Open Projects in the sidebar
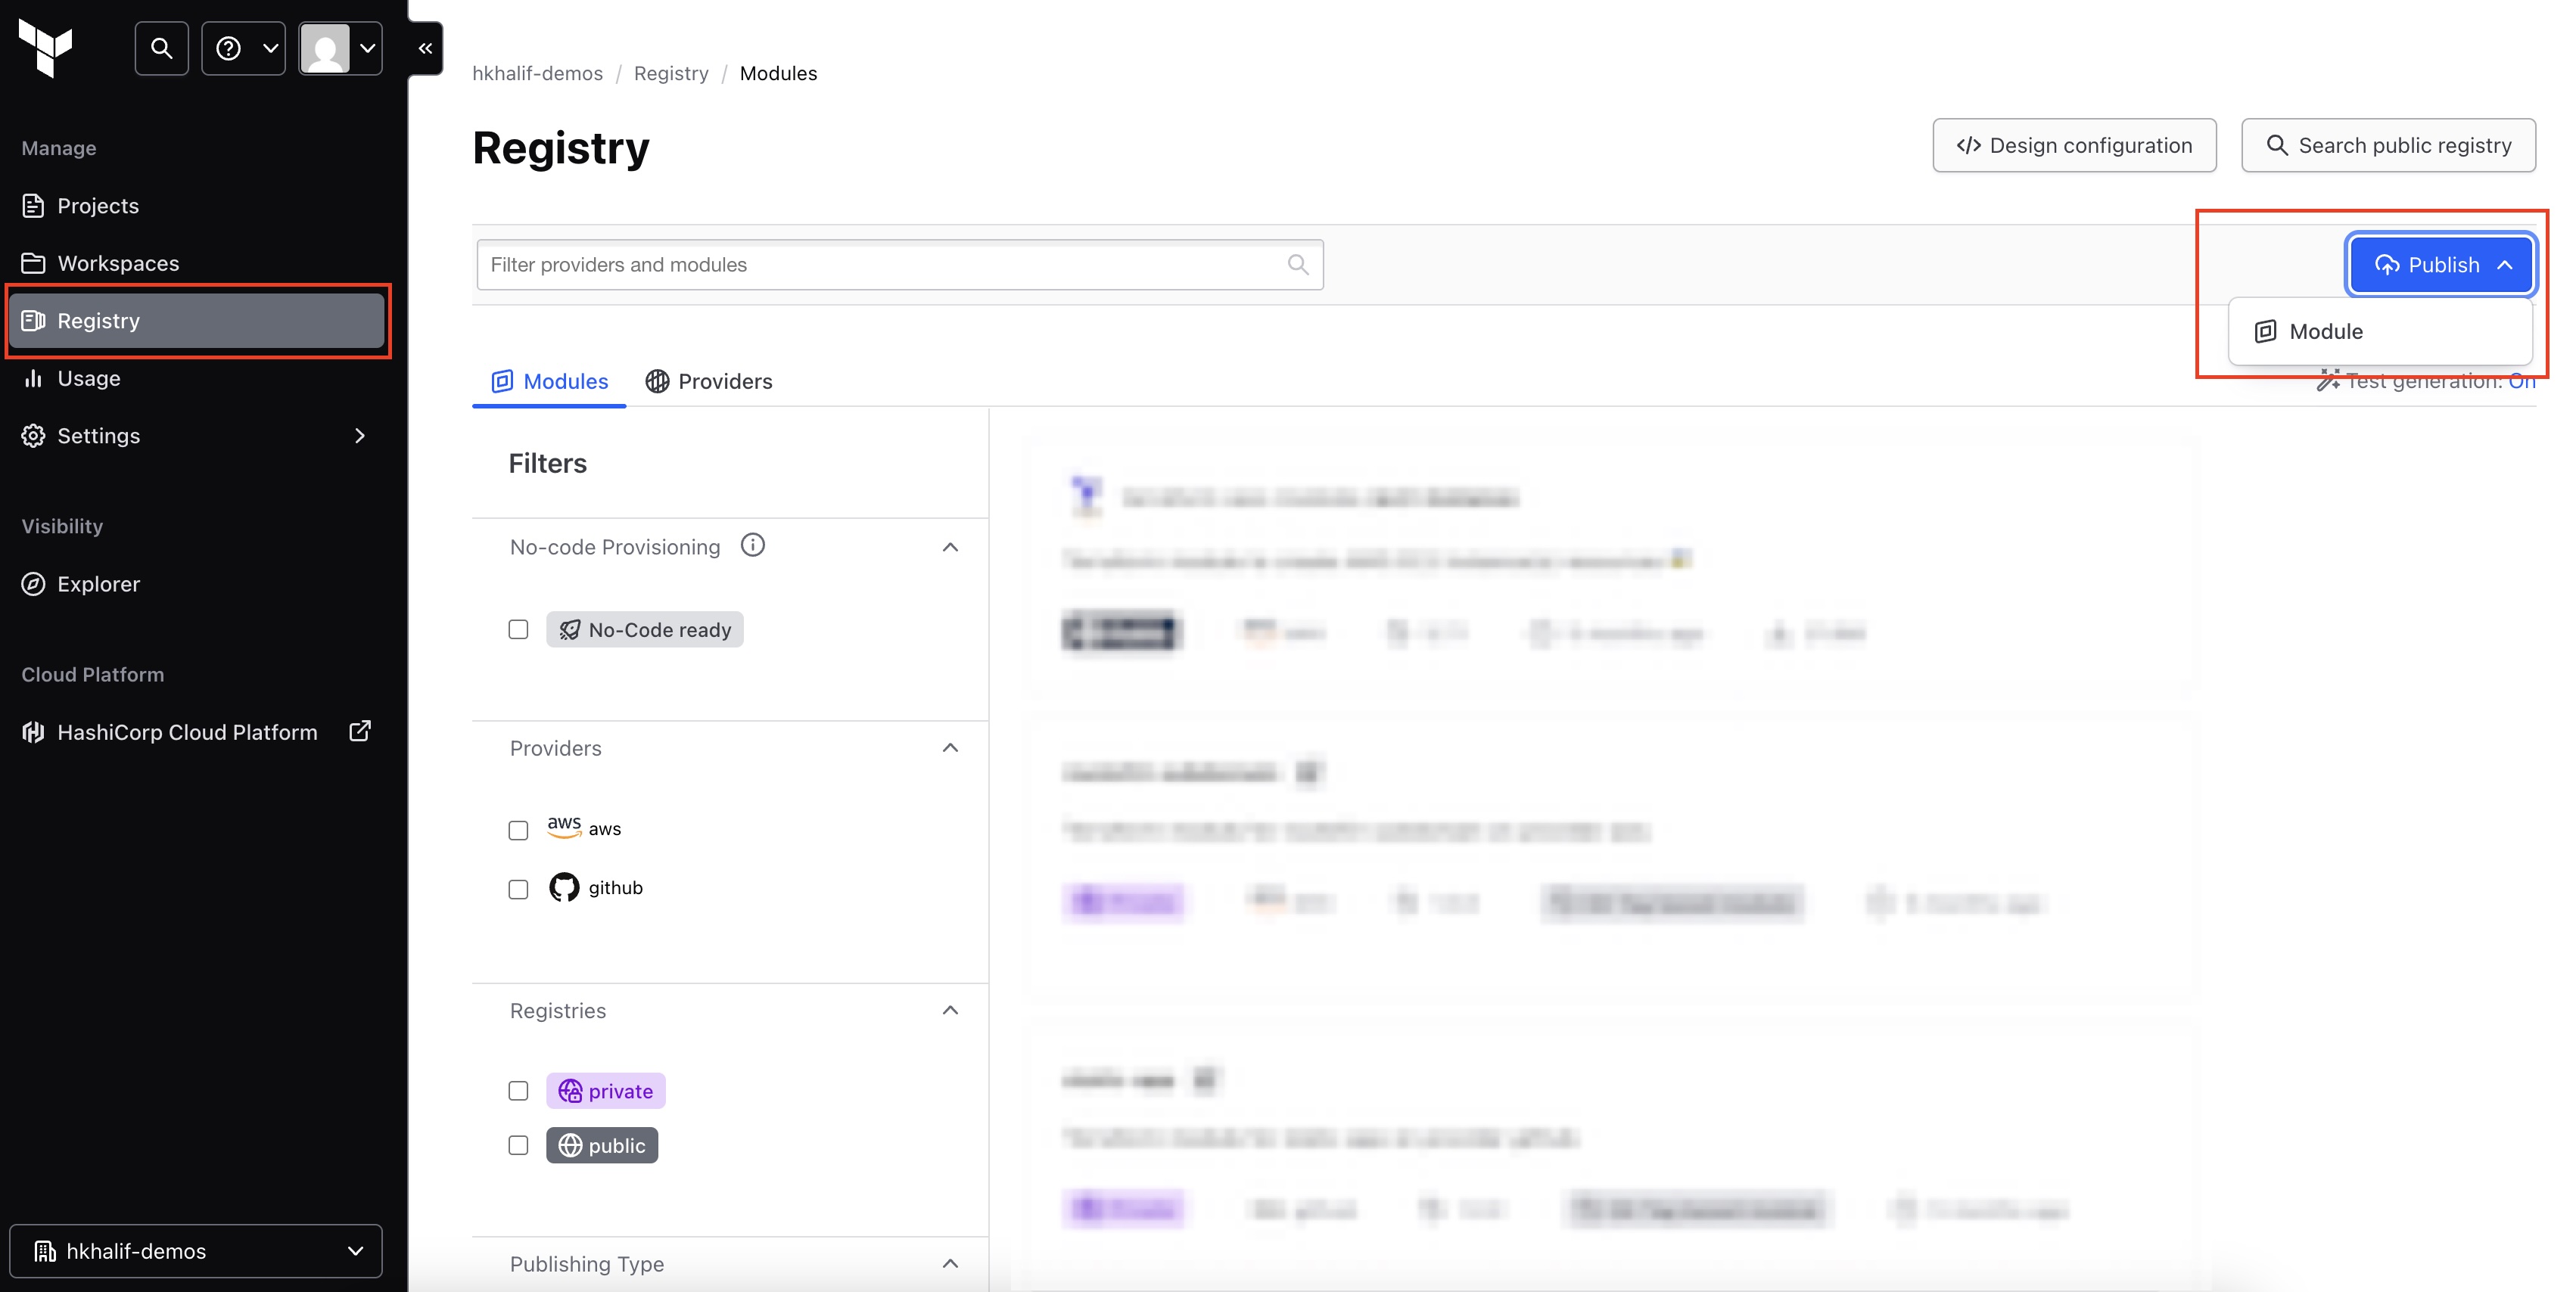This screenshot has height=1292, width=2576. pyautogui.click(x=196, y=206)
